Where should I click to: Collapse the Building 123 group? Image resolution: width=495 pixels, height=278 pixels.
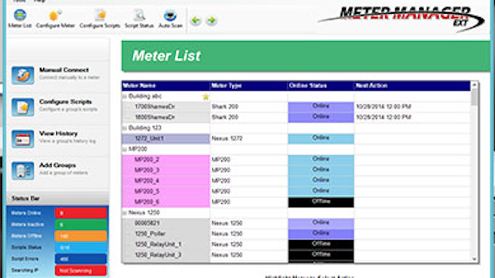(124, 128)
